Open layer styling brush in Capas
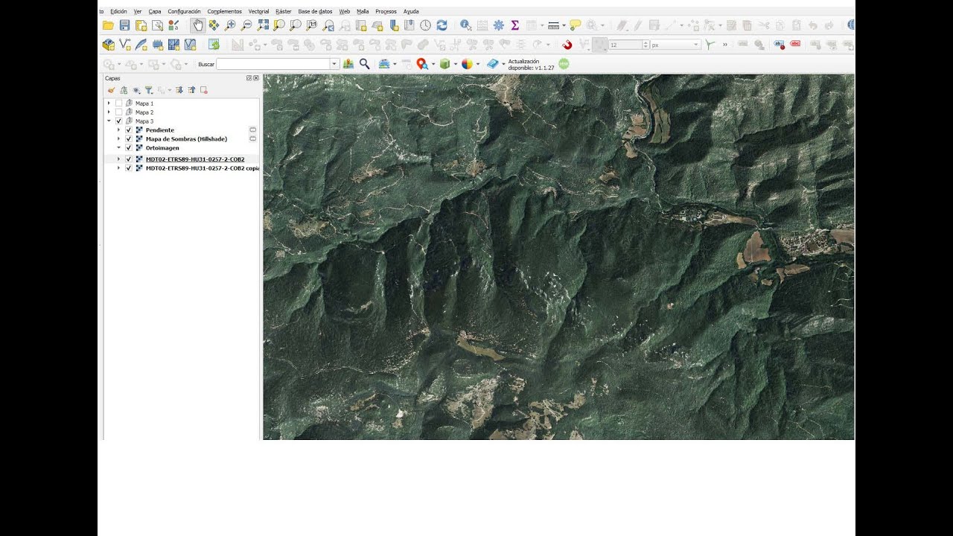This screenshot has width=953, height=536. tap(111, 90)
